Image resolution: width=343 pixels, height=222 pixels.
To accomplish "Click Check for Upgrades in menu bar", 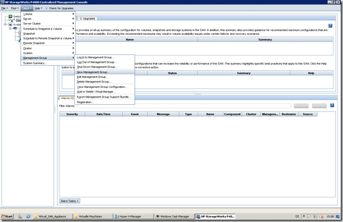I will tap(59, 8).
